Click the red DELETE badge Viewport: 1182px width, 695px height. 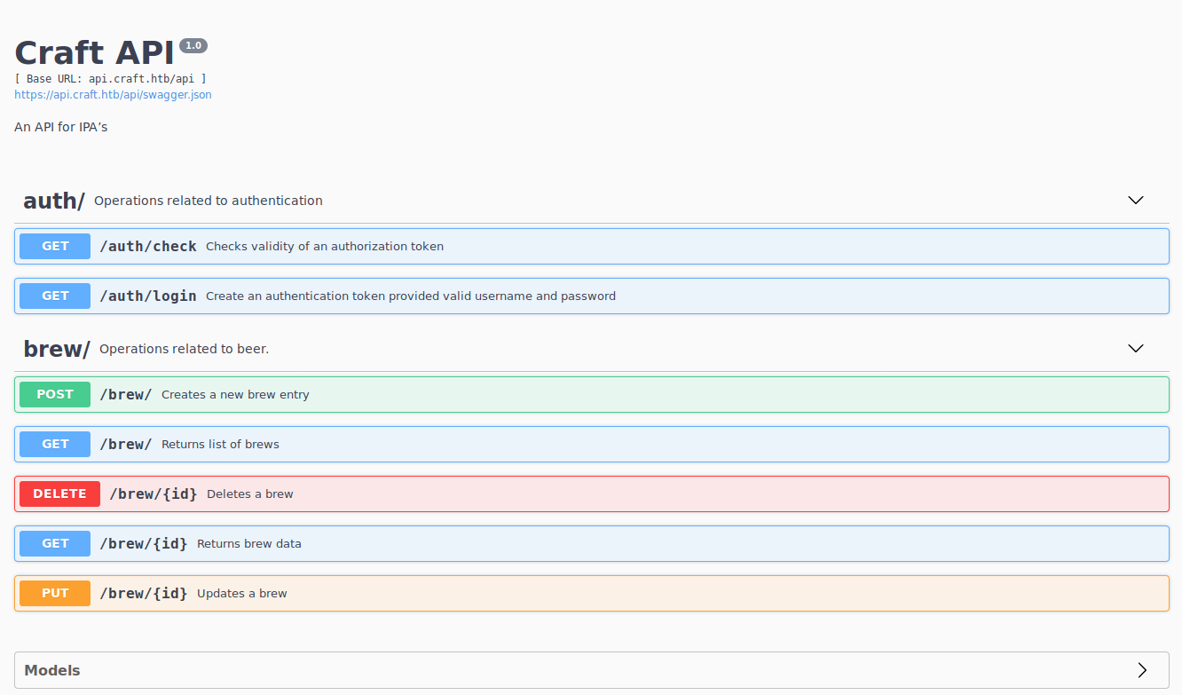coord(59,494)
